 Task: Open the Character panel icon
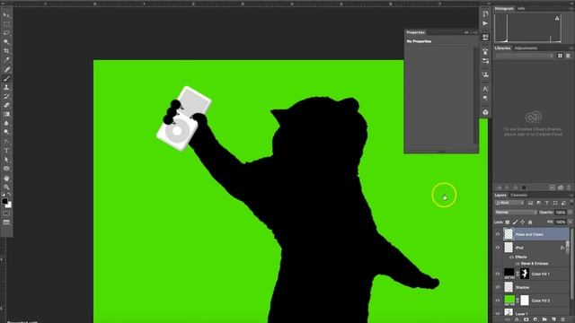(485, 89)
